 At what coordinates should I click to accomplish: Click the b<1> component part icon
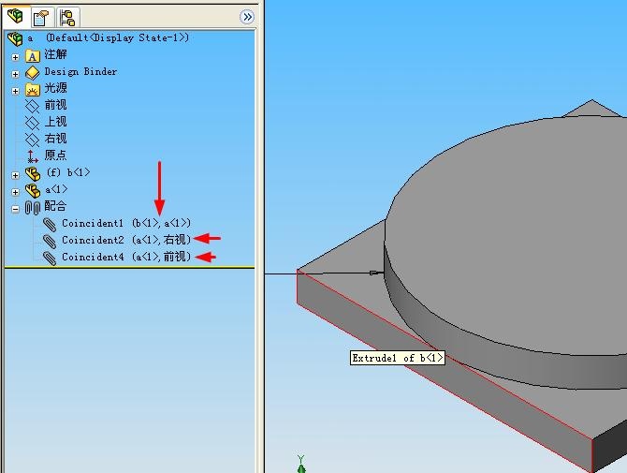click(33, 174)
